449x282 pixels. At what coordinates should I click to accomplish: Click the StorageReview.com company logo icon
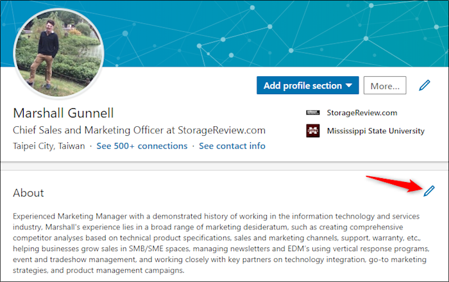[x=313, y=113]
